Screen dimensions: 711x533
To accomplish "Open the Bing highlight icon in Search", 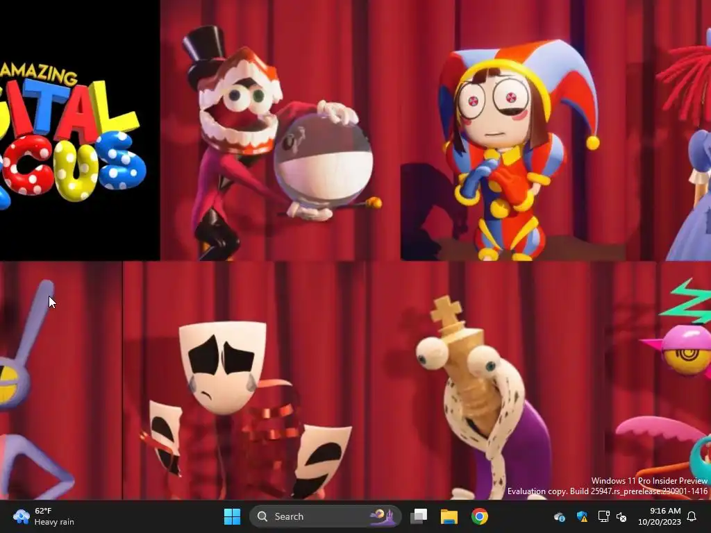I will (x=382, y=516).
